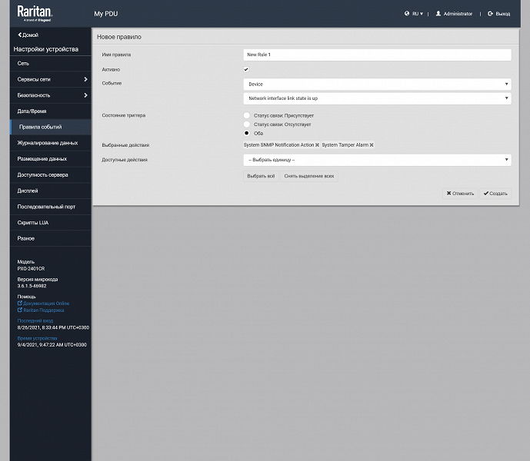Viewport: 530px width, 461px height.
Task: Open the RU language dropdown
Action: click(418, 14)
